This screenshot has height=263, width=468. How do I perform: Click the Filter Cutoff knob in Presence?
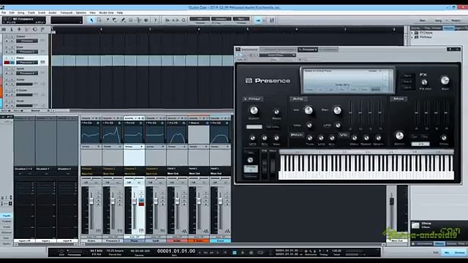click(254, 110)
